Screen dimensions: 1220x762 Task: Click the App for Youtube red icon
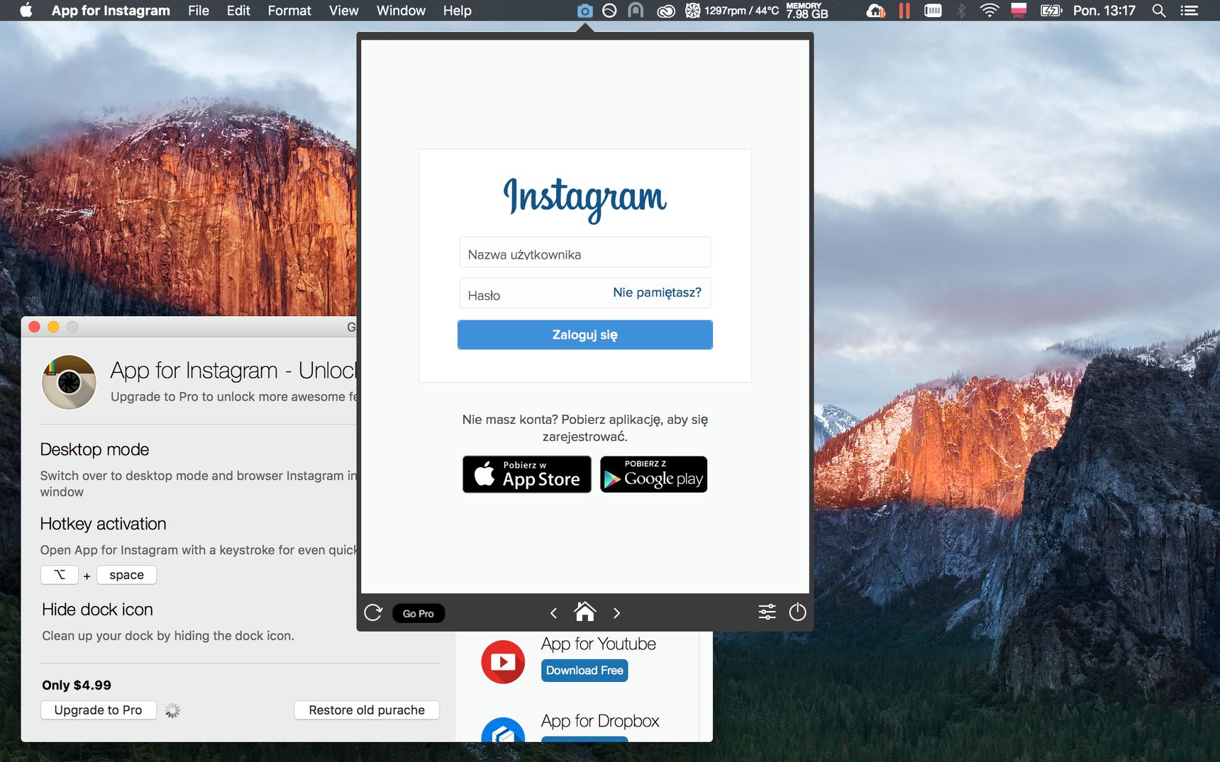(x=503, y=661)
